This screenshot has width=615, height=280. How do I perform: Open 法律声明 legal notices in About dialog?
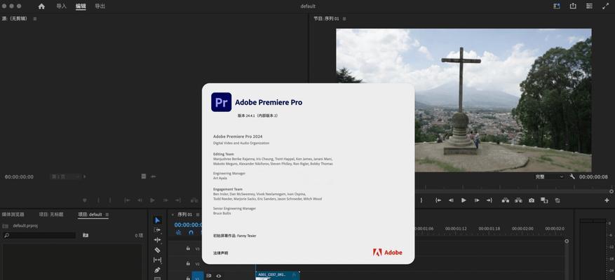tap(220, 253)
